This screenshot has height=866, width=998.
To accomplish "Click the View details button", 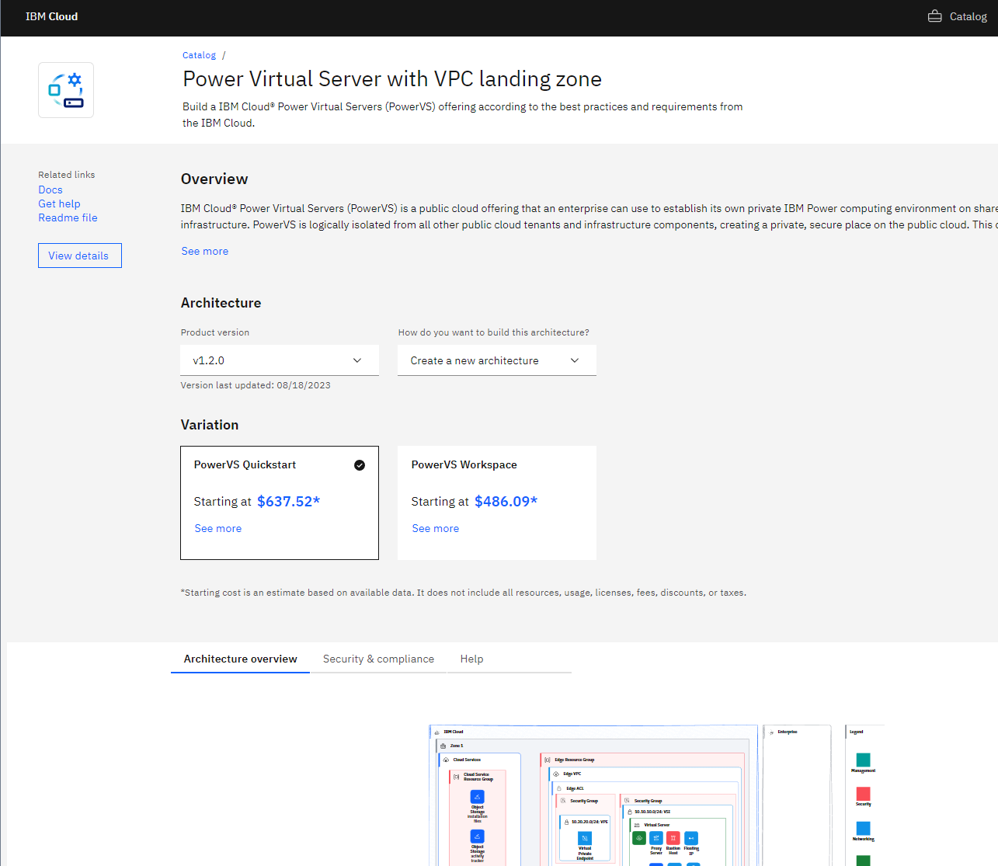I will (80, 256).
